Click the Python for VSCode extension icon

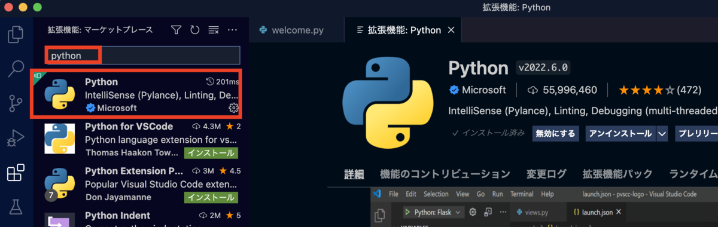[x=60, y=139]
